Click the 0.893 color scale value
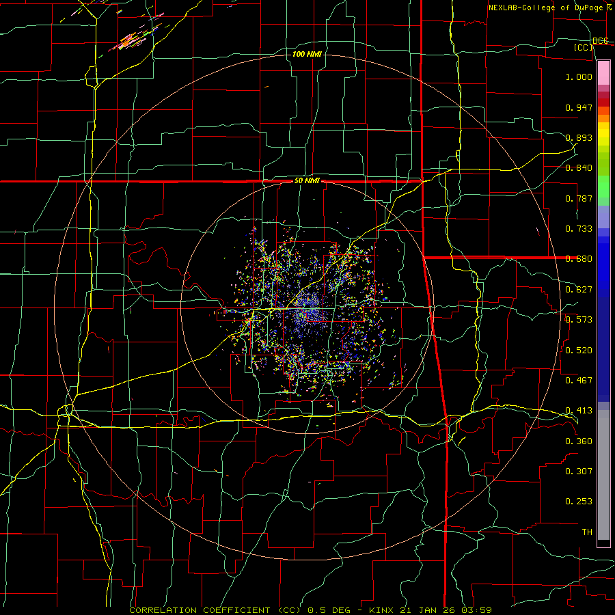The height and width of the screenshot is (615, 615). click(579, 137)
